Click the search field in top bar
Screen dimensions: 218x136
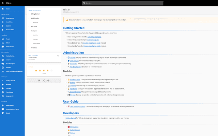click(123, 3)
